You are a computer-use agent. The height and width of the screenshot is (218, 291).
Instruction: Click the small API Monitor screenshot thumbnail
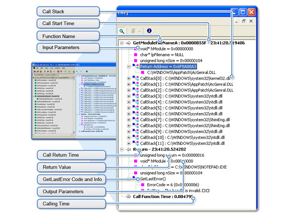[x=74, y=101]
